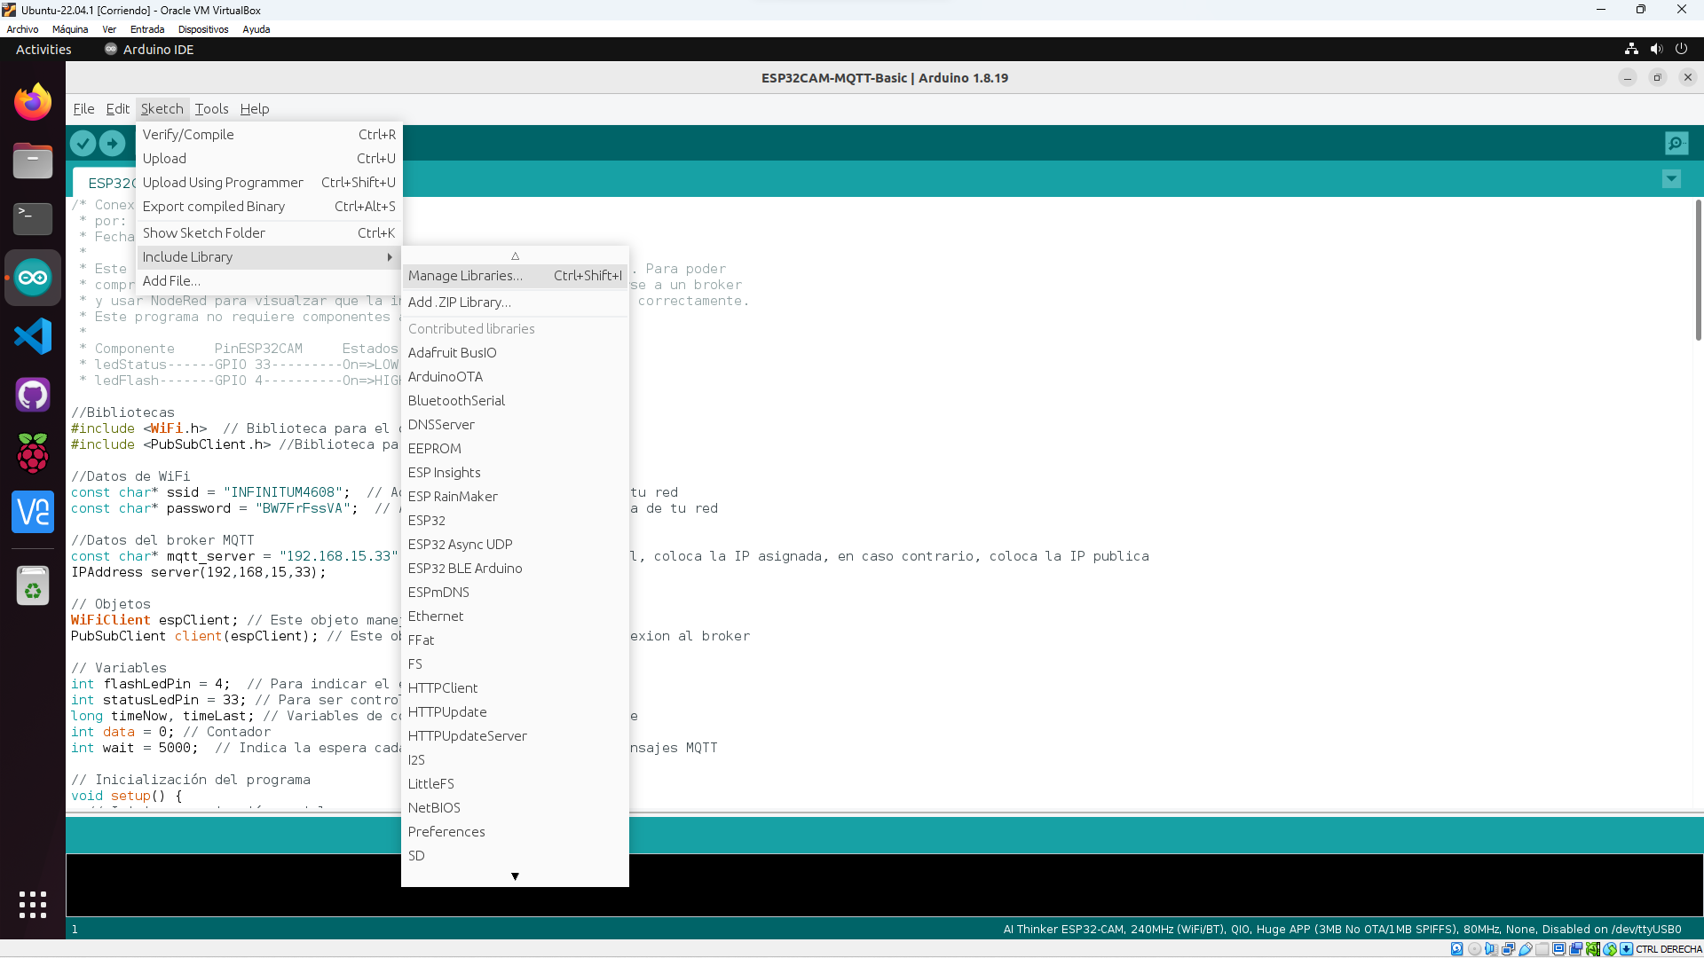Open the Serial Monitor magnifier icon
Viewport: 1704px width, 958px height.
(x=1676, y=143)
